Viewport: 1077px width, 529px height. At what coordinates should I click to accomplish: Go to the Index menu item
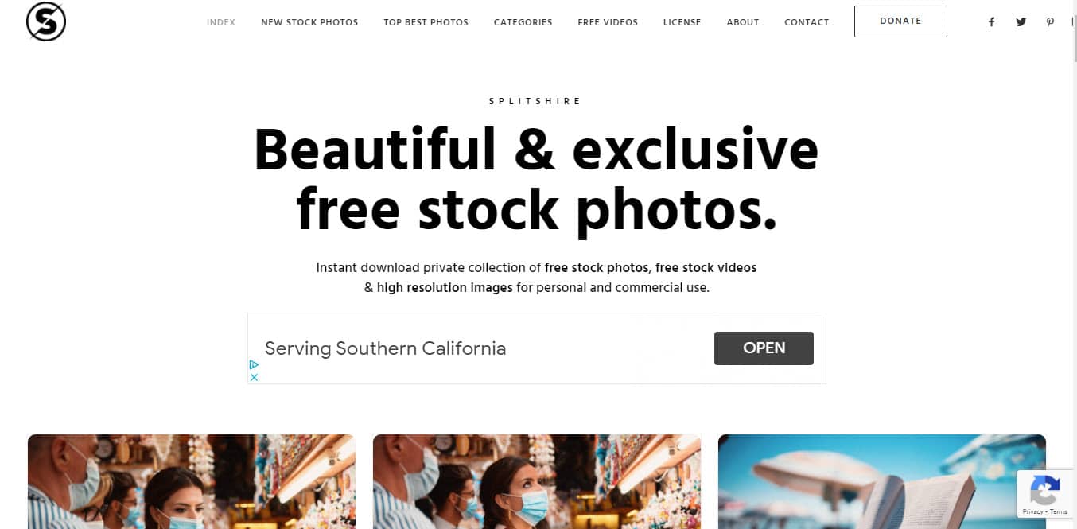[221, 22]
